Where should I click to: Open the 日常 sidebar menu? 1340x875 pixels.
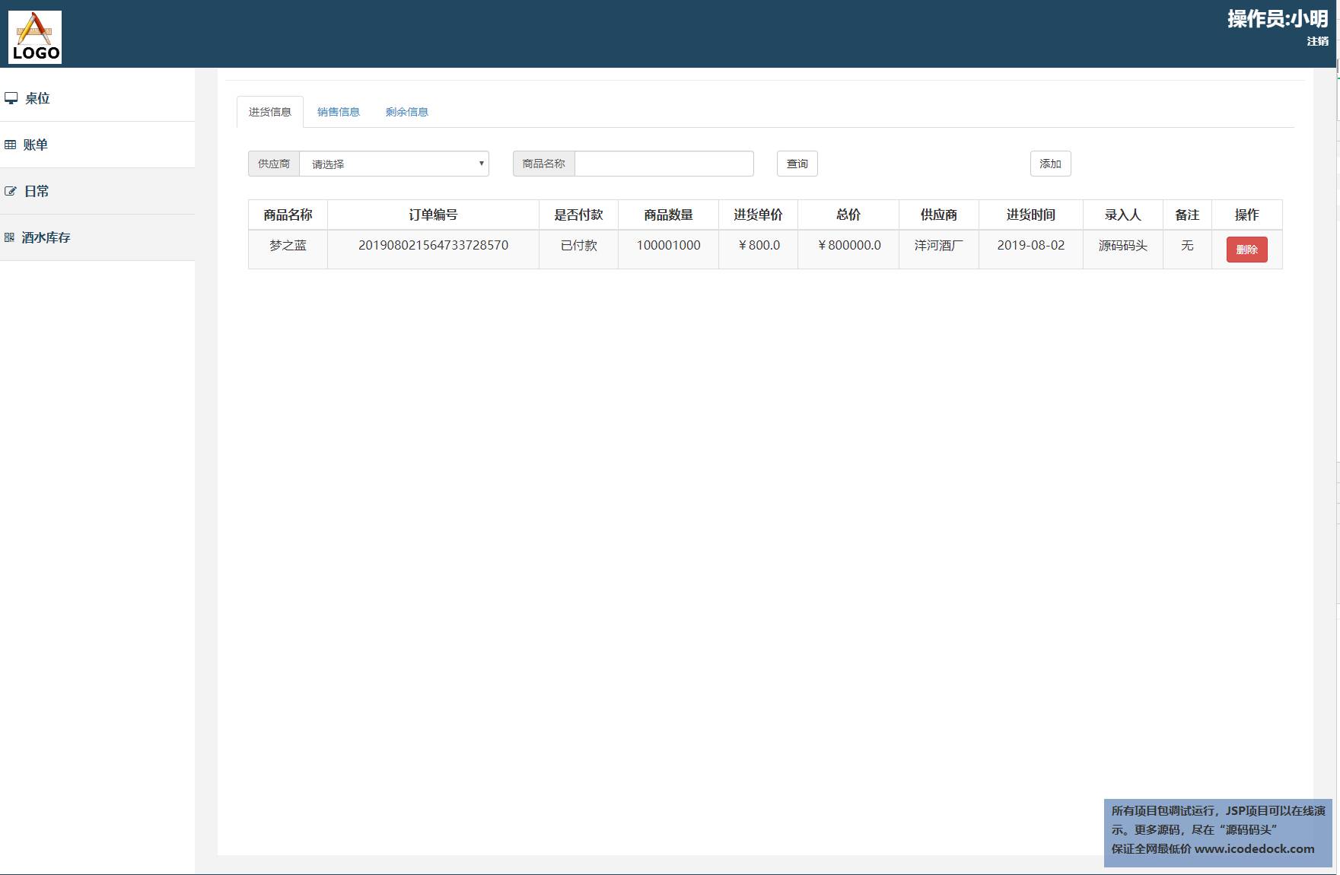click(x=97, y=191)
